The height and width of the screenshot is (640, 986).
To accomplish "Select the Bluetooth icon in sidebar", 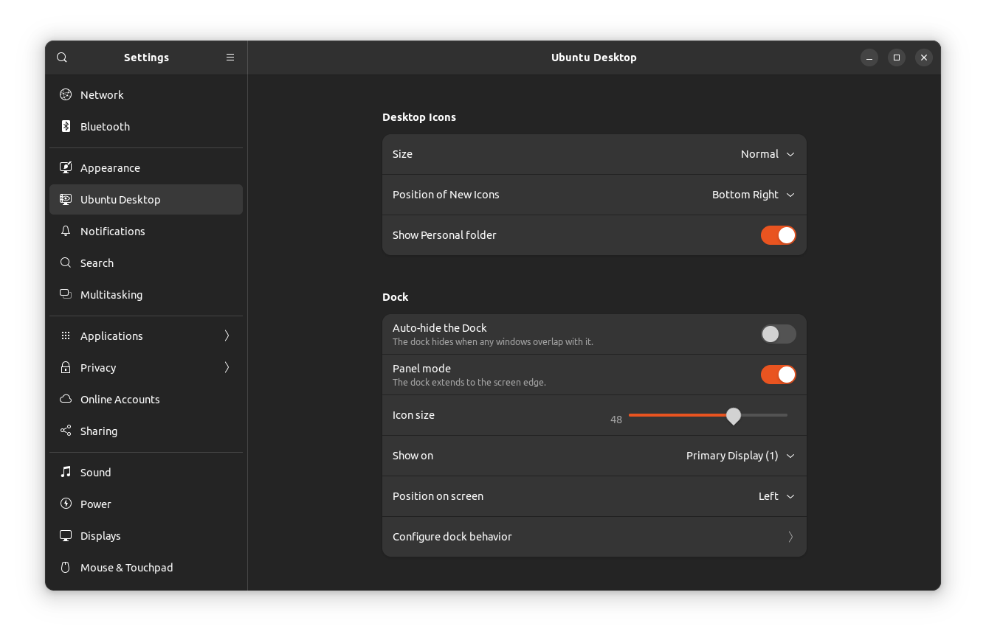I will click(66, 126).
